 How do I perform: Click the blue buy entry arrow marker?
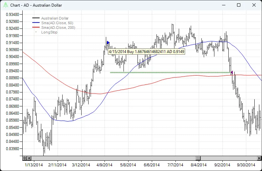[x=108, y=43]
